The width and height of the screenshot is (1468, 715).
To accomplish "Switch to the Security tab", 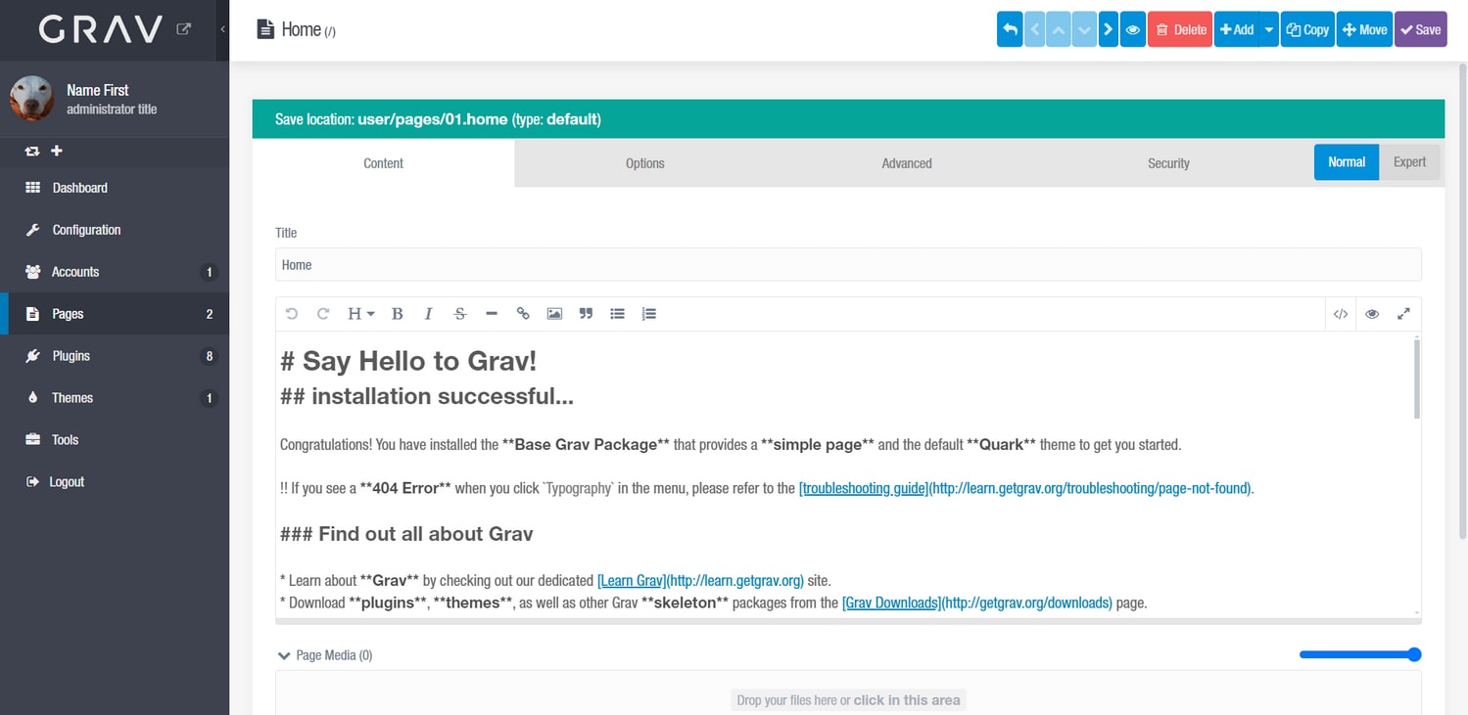I will (x=1168, y=163).
